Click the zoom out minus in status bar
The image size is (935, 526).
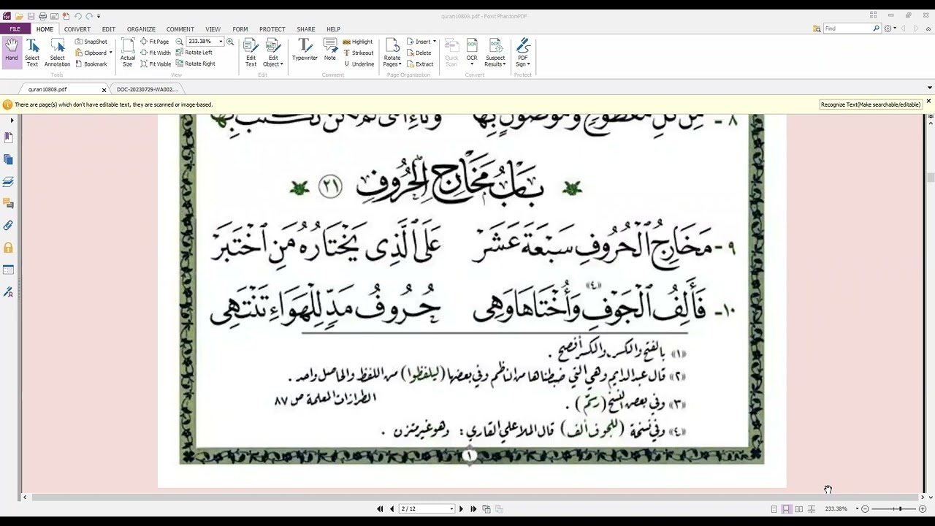(865, 508)
